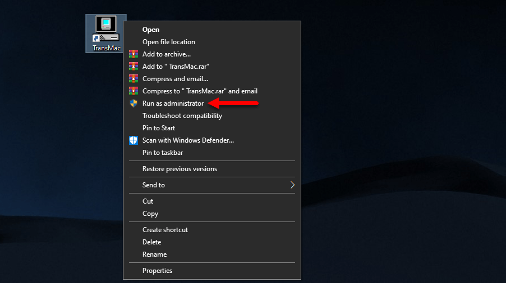Choose Troubleshoot compatibility
This screenshot has width=506, height=283.
point(212,116)
